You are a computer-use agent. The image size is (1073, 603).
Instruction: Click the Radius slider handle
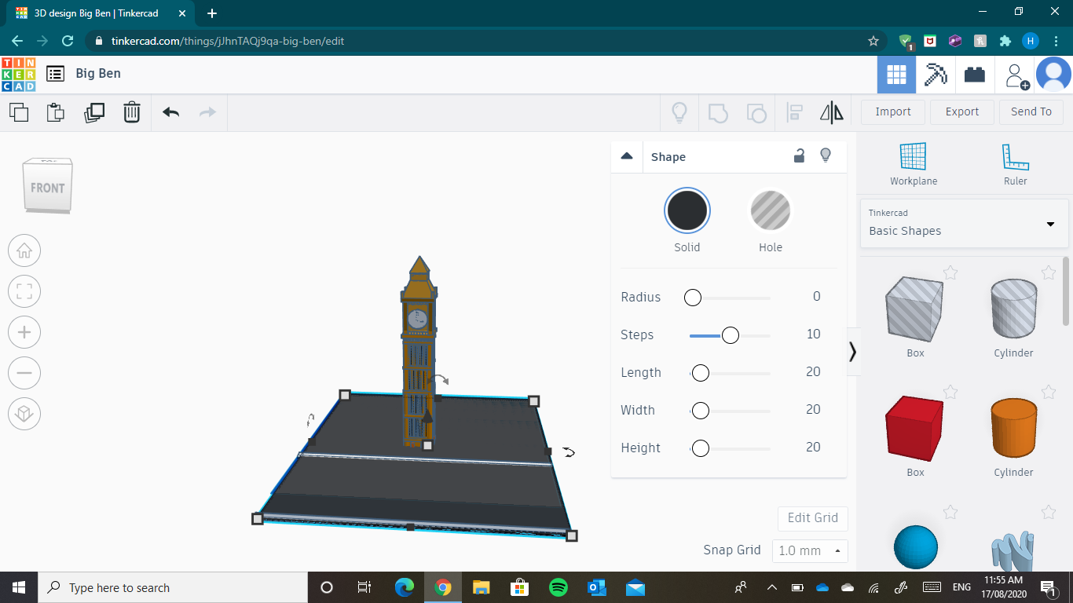point(692,298)
